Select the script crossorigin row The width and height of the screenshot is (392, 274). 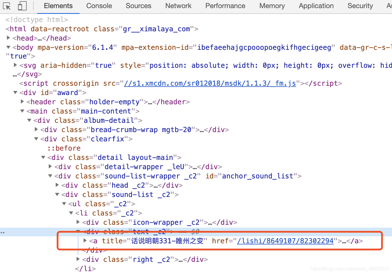click(x=181, y=83)
